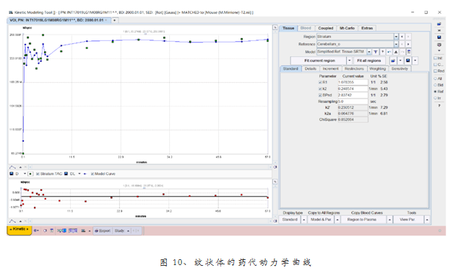Go to next reference region arrow
The image size is (453, 273).
(408, 45)
